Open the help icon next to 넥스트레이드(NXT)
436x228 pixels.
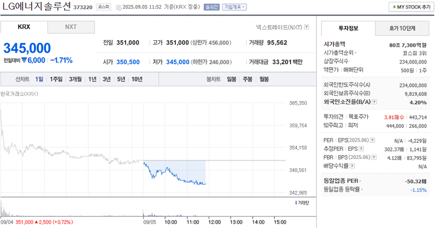point(306,27)
